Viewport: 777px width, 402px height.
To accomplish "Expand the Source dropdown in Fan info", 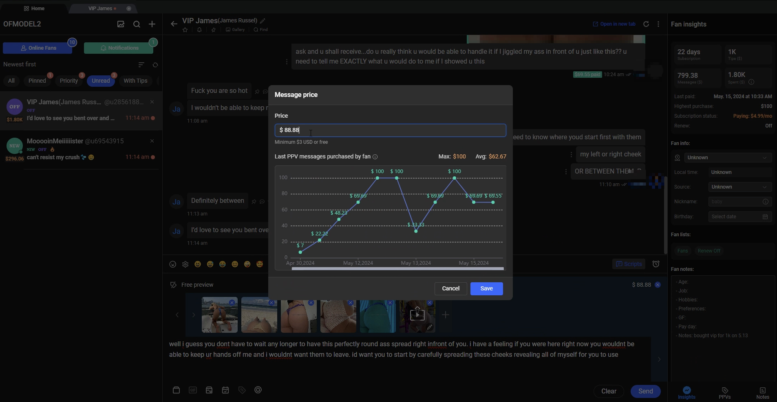I will 739,187.
